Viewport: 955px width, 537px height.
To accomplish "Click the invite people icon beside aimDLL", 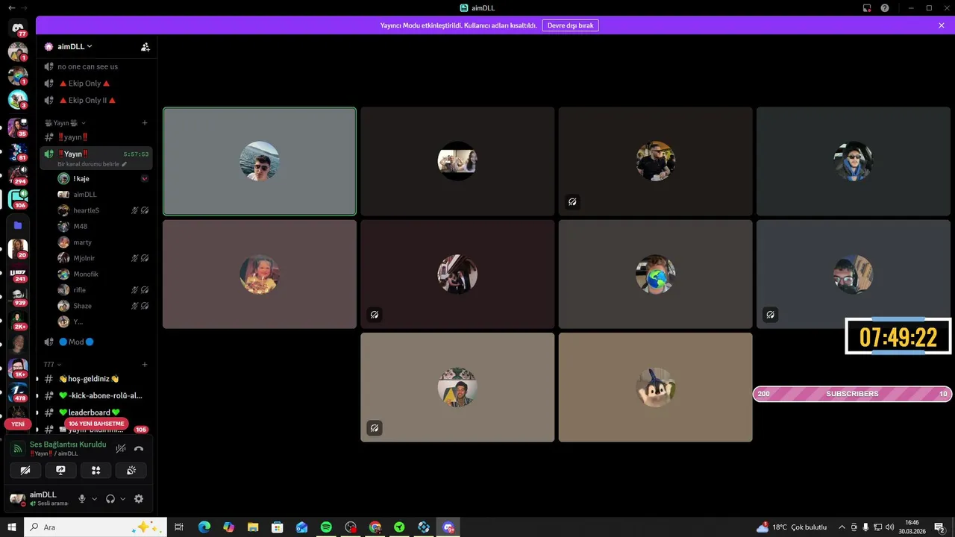I will point(145,46).
